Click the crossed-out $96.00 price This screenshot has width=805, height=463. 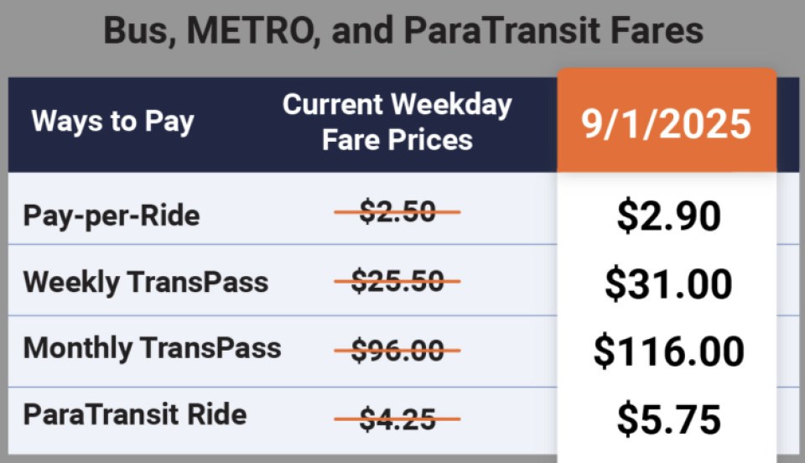tap(397, 350)
